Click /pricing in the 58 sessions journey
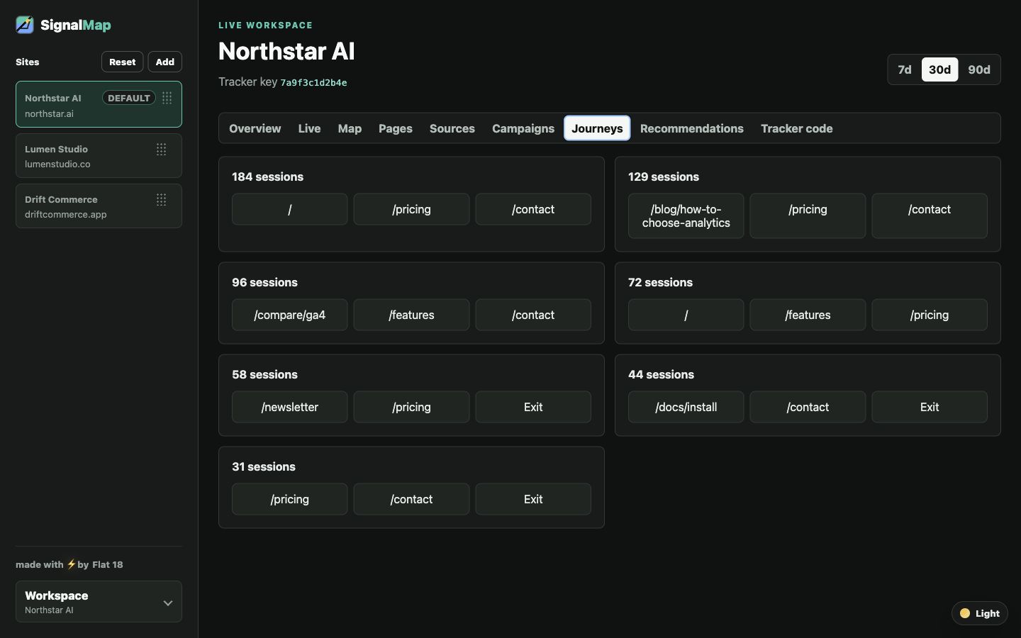Viewport: 1021px width, 638px height. pyautogui.click(x=411, y=407)
